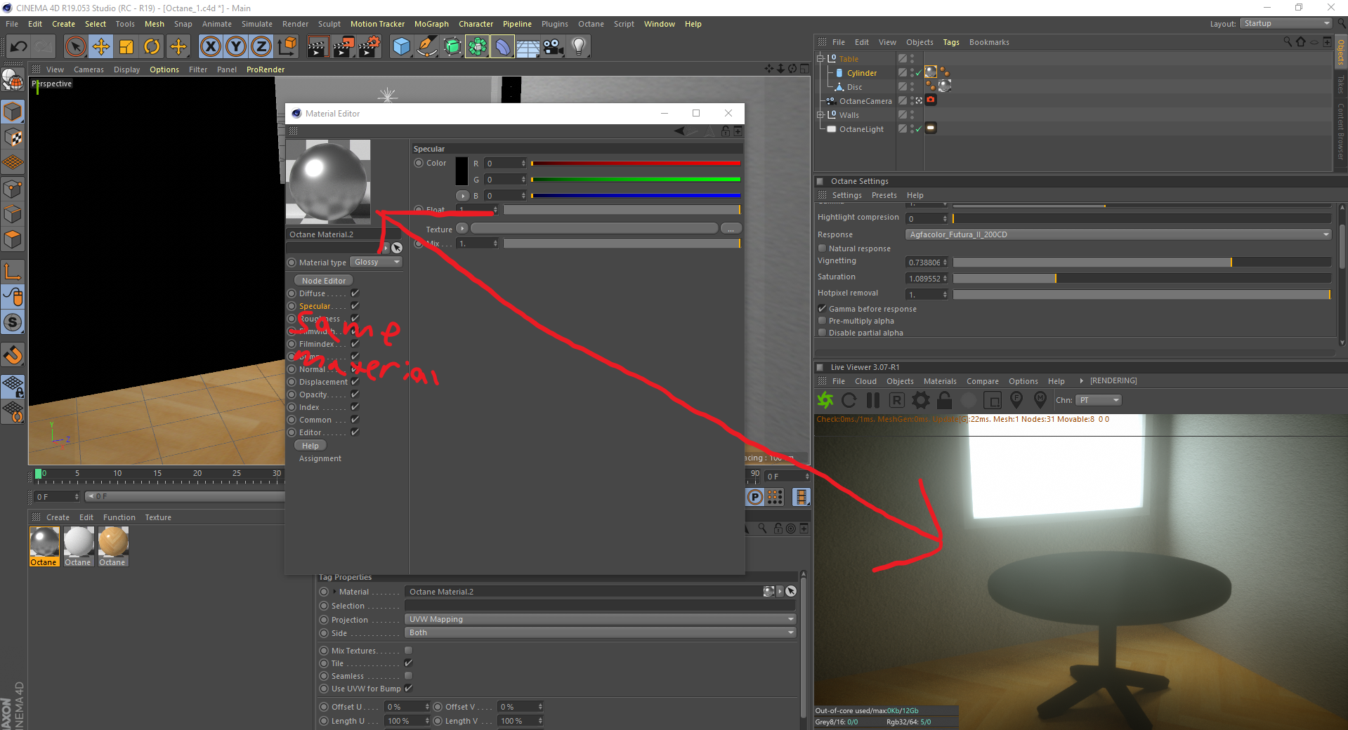Restart the Live Viewer render
This screenshot has height=730, width=1348.
tap(849, 400)
